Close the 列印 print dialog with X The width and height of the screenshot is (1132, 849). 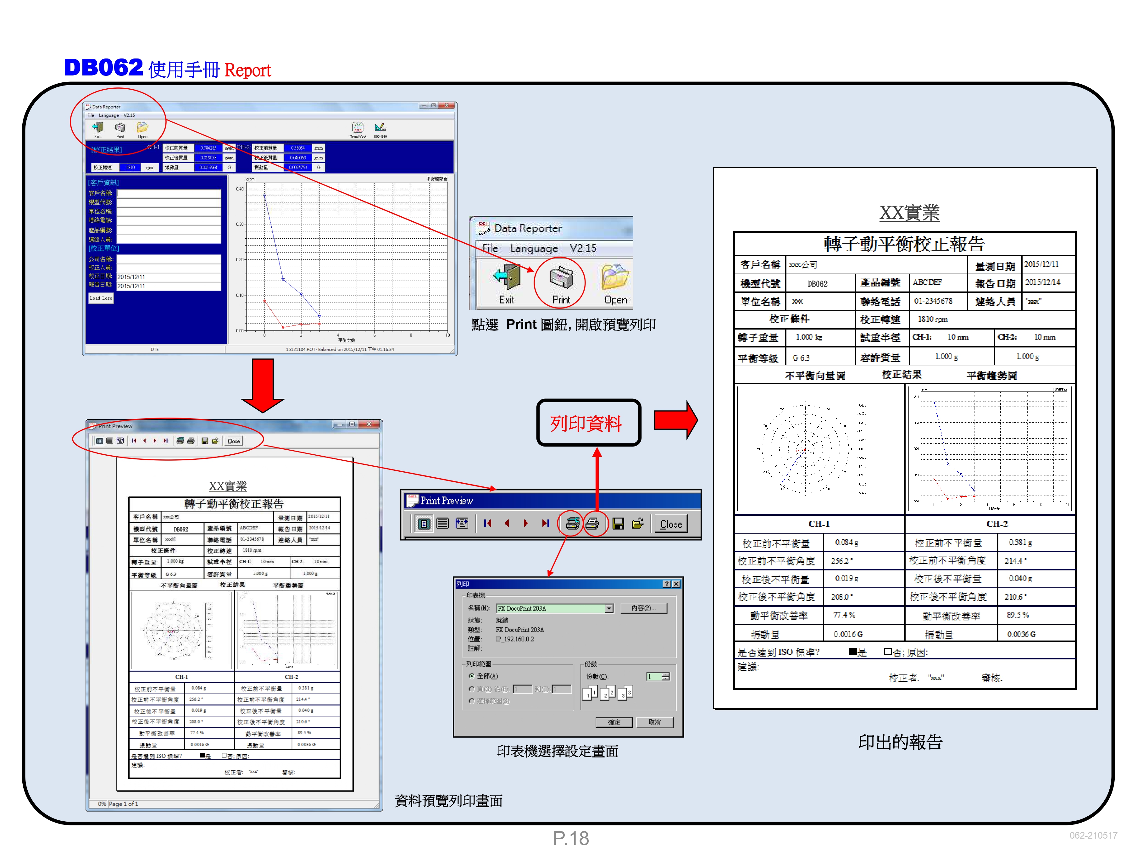pyautogui.click(x=676, y=584)
